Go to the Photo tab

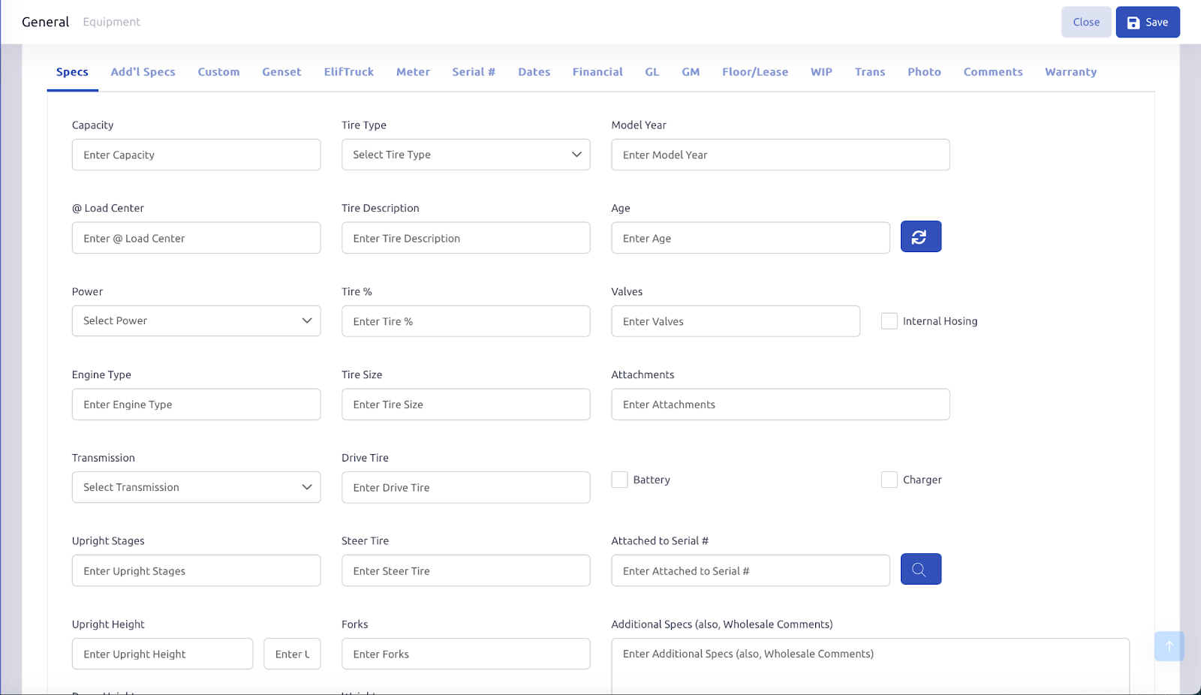924,72
